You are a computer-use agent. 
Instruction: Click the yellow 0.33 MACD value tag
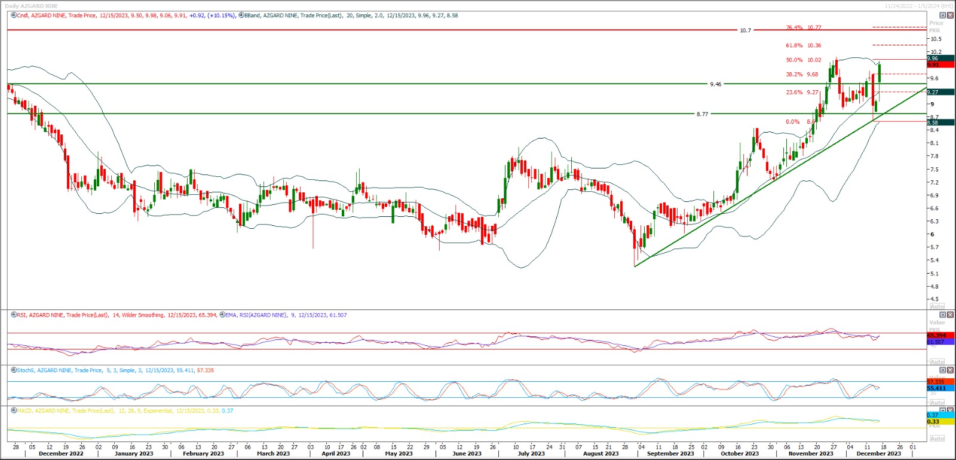[x=940, y=422]
